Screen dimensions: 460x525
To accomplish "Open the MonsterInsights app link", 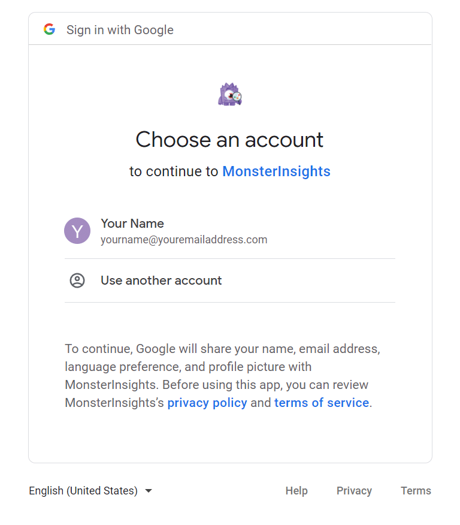I will click(x=276, y=171).
